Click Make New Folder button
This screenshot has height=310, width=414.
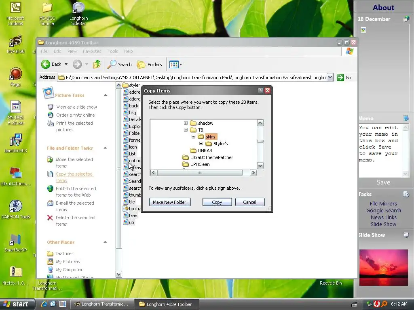tap(170, 202)
